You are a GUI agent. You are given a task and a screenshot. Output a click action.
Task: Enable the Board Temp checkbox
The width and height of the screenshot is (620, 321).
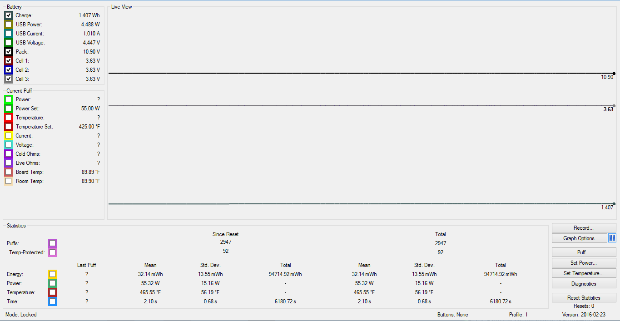click(x=9, y=172)
